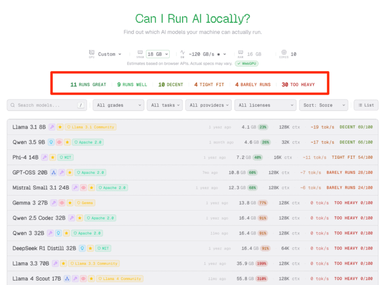Click the WebGPU badge

click(x=246, y=64)
